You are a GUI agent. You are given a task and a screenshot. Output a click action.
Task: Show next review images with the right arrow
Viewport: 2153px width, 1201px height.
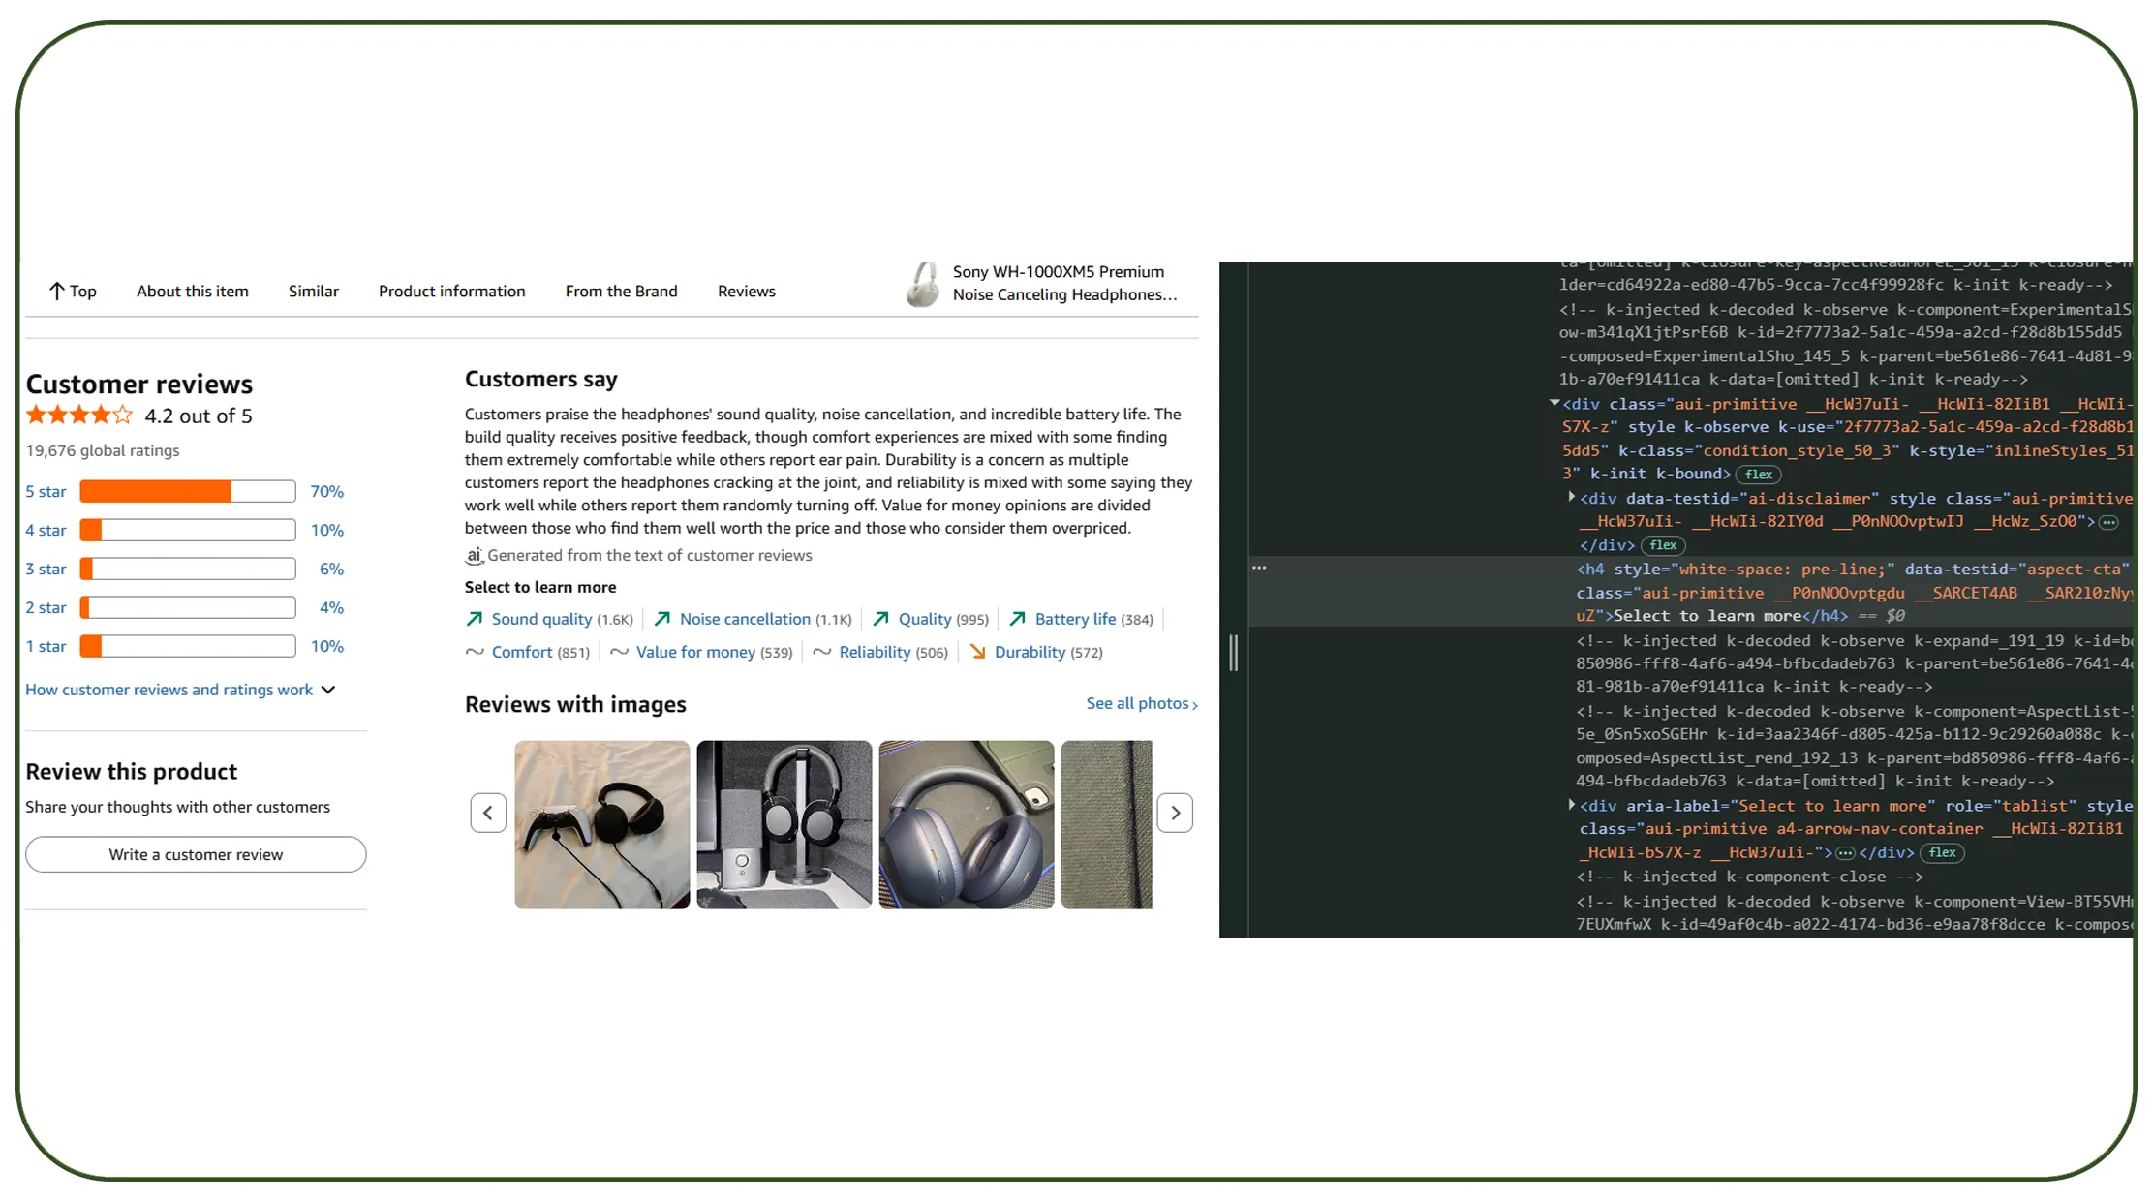click(1175, 813)
